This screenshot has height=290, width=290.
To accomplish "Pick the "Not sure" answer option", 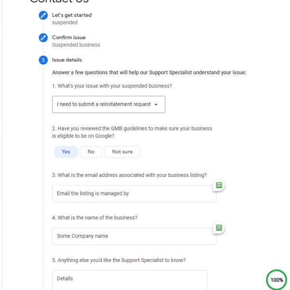I will point(122,152).
